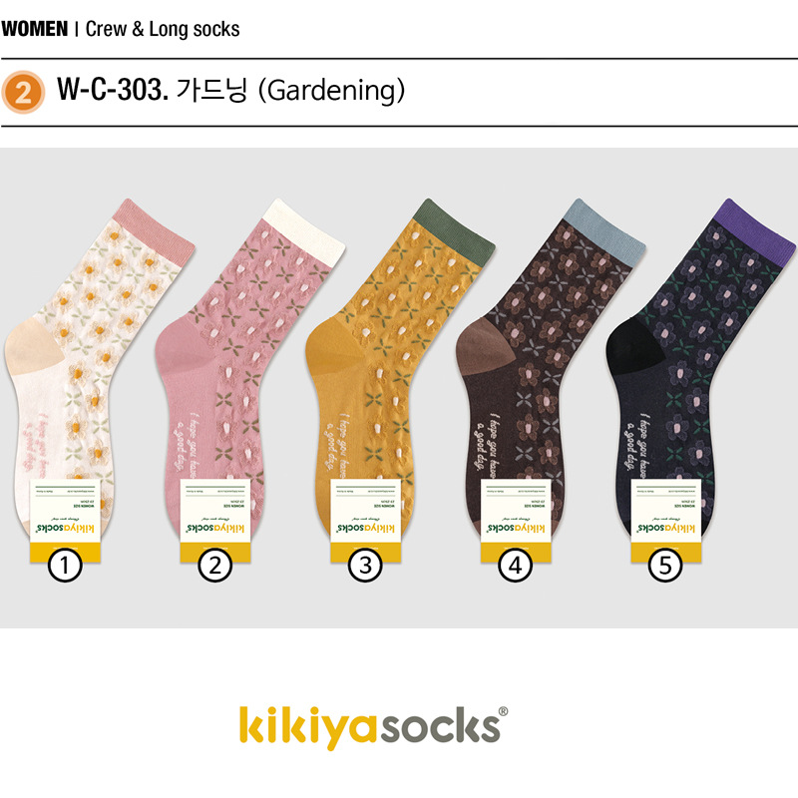
Task: Click the W-C-303 Gardening product title
Action: [x=231, y=90]
